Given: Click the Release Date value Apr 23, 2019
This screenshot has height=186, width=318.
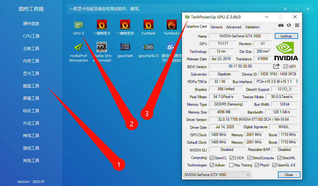Looking at the screenshot, I should (221, 59).
